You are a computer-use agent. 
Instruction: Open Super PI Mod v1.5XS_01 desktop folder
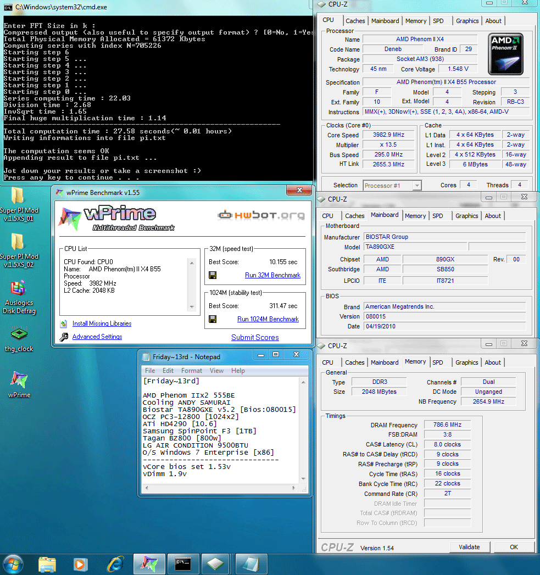(x=19, y=204)
